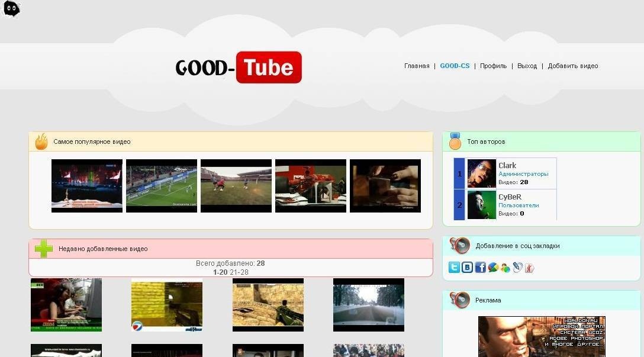The image size is (644, 357).
Task: Click the Всего добавлено: 28 text
Action: pos(230,263)
